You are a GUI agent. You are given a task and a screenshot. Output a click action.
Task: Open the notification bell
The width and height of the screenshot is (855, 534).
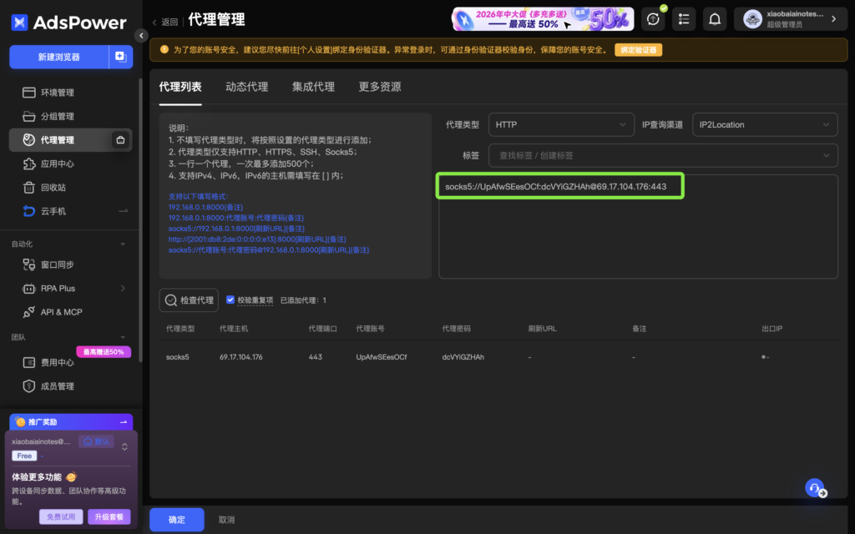pos(715,20)
